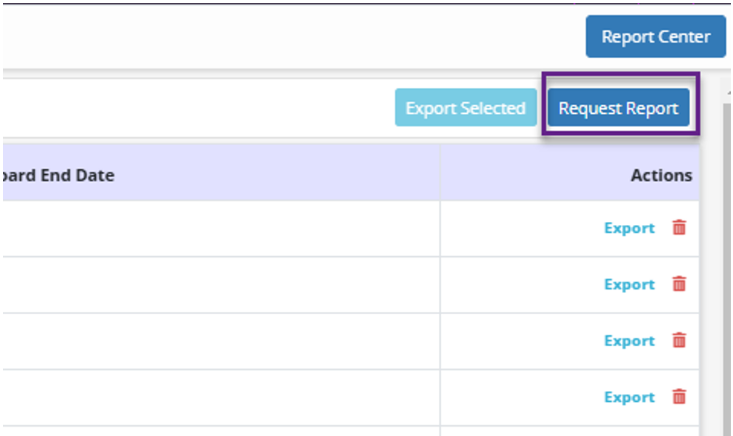This screenshot has width=733, height=436.
Task: Click the Export Selected button
Action: (465, 108)
